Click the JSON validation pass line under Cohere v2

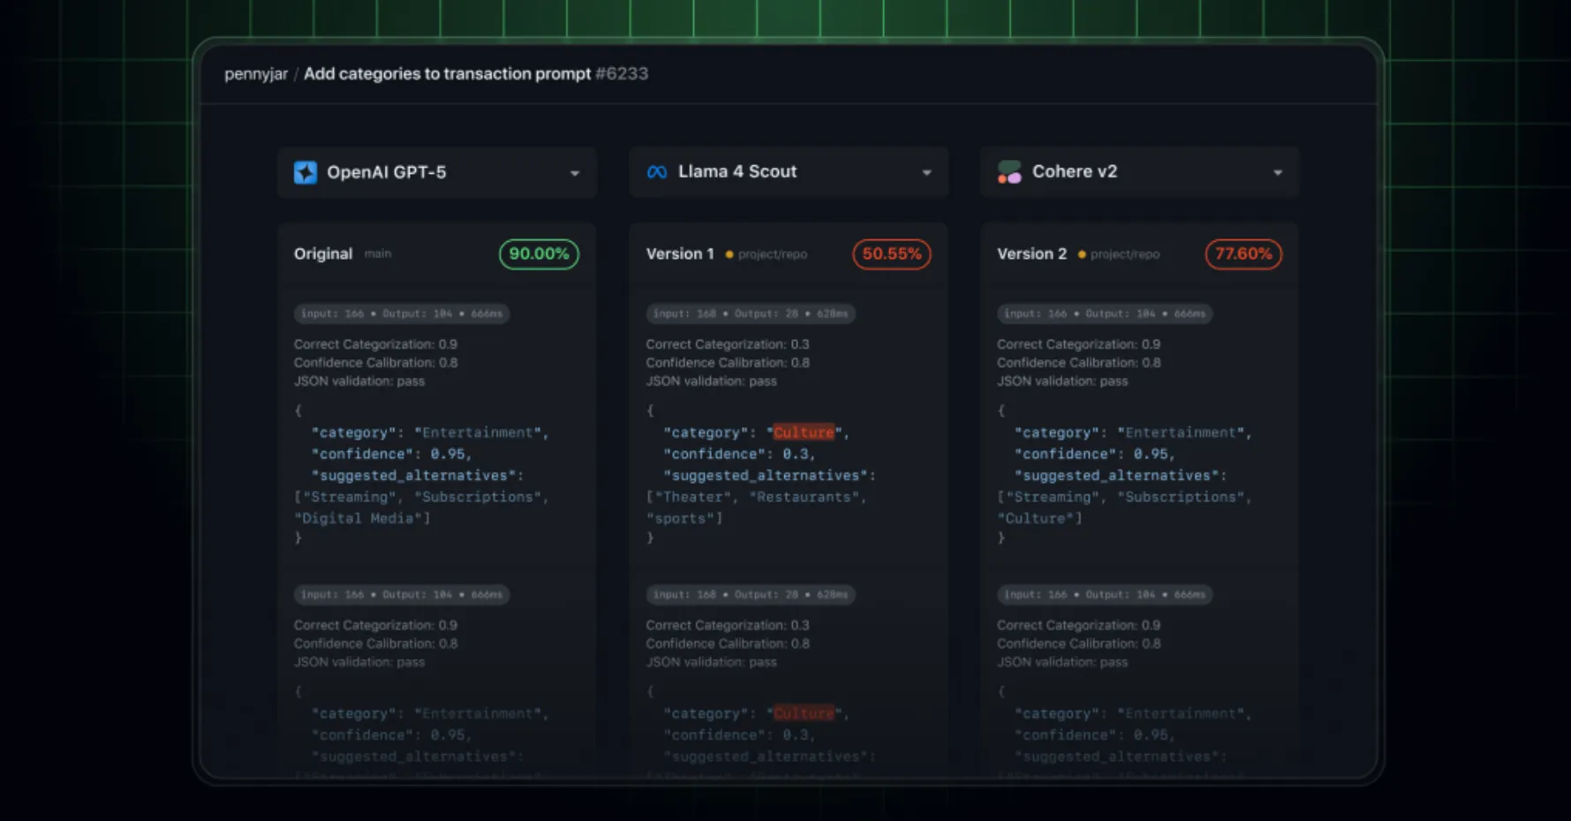point(1062,380)
